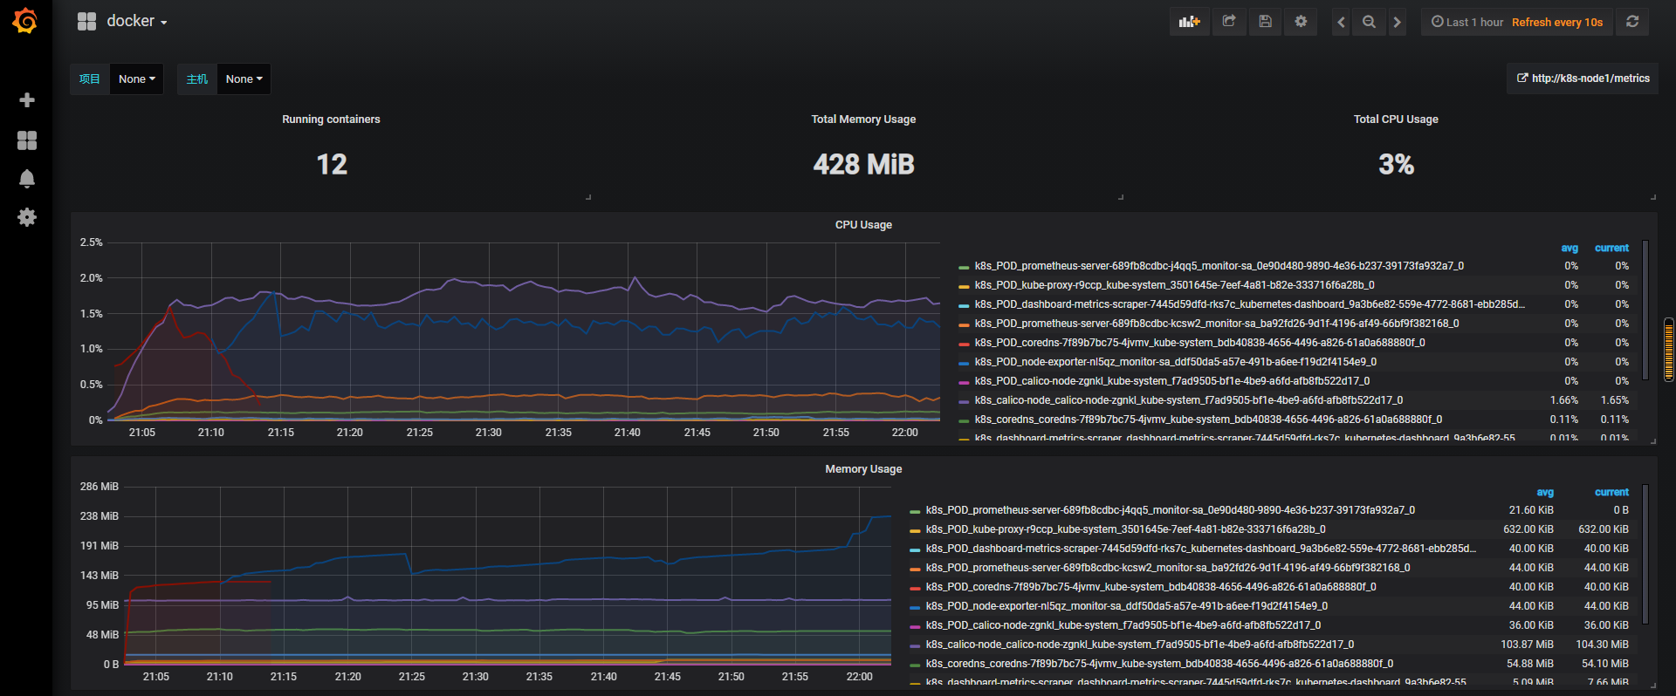Click the 项目 variable label
The image size is (1676, 696).
tap(90, 78)
